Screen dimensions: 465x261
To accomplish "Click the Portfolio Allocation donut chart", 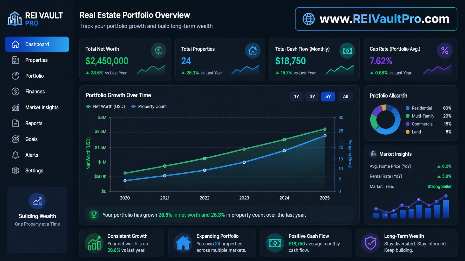I will (x=385, y=119).
